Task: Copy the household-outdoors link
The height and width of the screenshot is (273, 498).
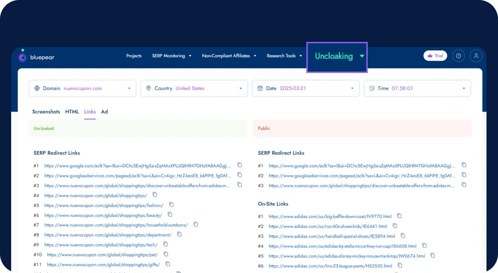Action: click(x=196, y=225)
